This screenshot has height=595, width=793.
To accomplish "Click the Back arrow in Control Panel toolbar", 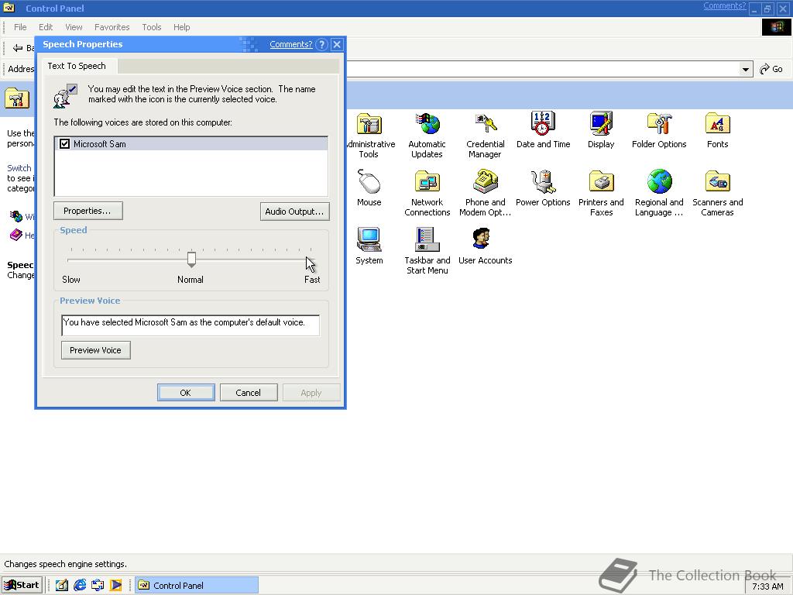I will (19, 48).
